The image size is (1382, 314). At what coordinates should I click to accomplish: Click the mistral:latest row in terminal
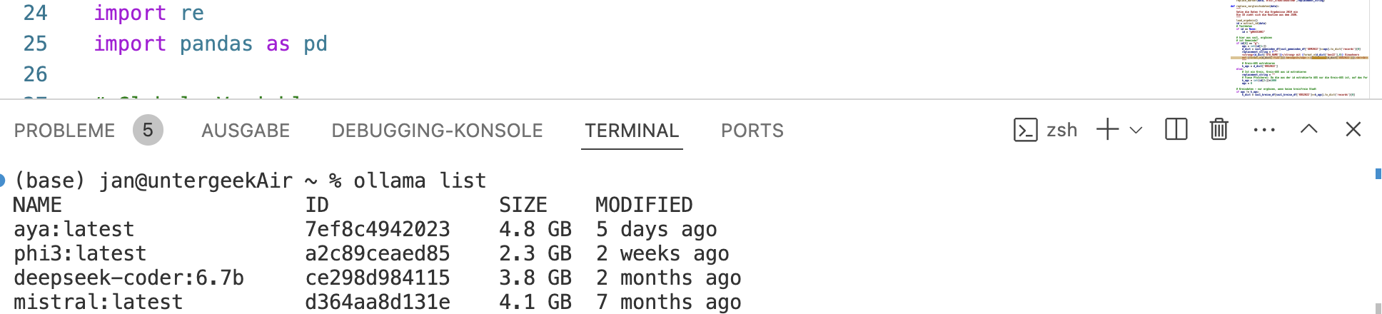pyautogui.click(x=377, y=302)
